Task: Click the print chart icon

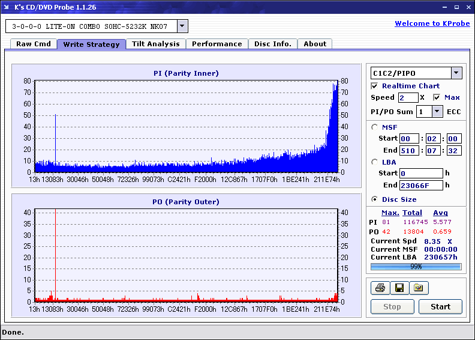Action: (380, 288)
